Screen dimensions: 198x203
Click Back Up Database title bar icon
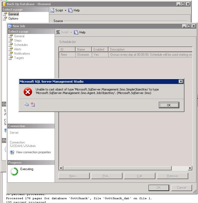coord(4,4)
